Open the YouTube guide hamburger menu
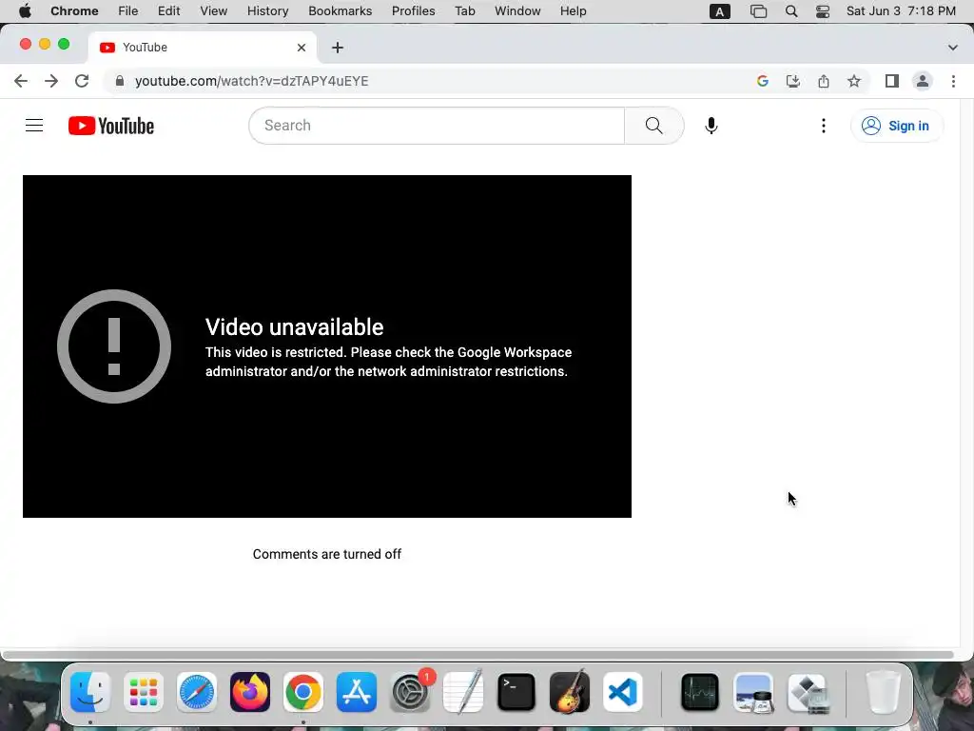The width and height of the screenshot is (974, 731). (x=34, y=126)
